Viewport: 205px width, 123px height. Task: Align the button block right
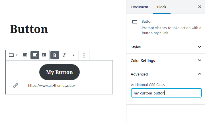click(44, 55)
